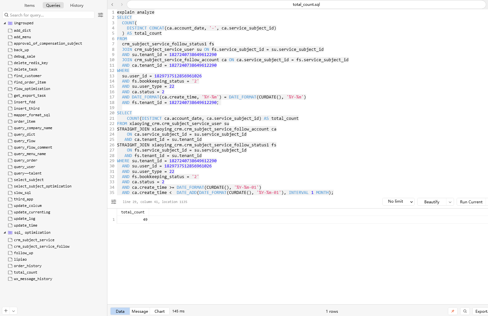
Task: Collapse the sql_ optimization folder
Action: 5,232
